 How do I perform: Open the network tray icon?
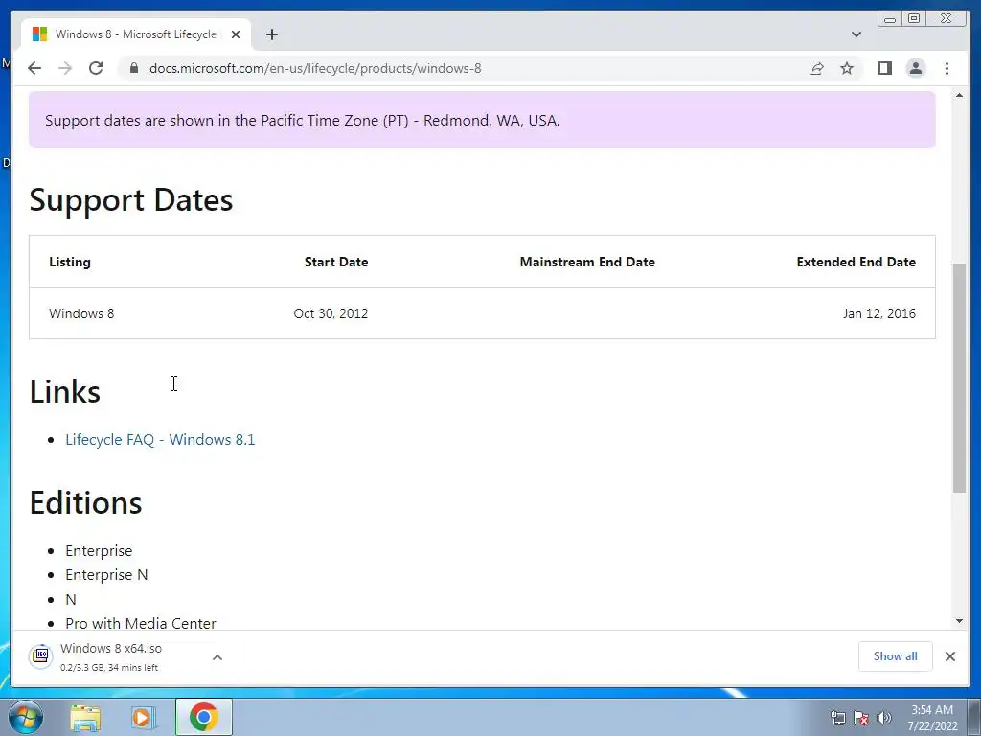coord(837,718)
